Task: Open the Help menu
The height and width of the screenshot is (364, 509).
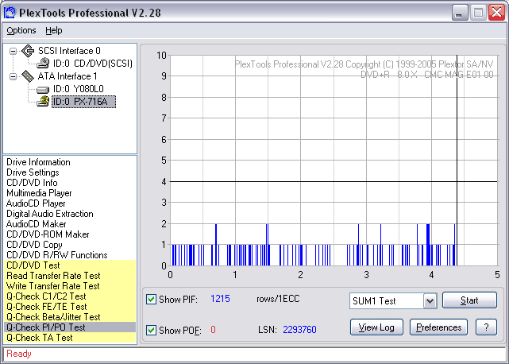Action: click(53, 30)
